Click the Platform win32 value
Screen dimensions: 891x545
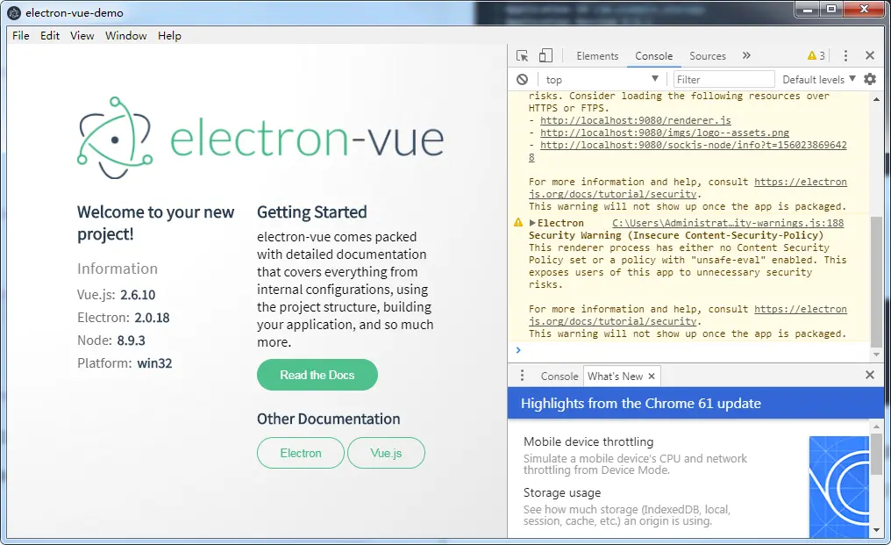pos(154,363)
